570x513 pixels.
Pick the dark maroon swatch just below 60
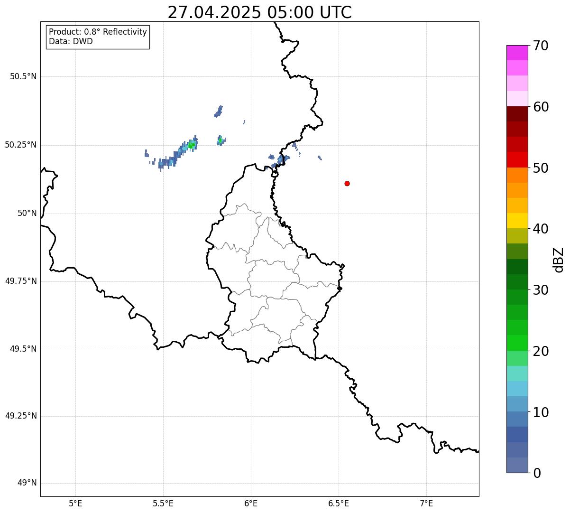tap(517, 114)
